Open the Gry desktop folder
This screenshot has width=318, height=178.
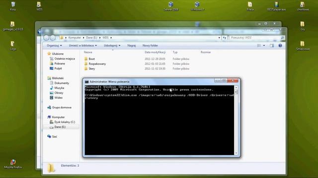click(x=303, y=26)
